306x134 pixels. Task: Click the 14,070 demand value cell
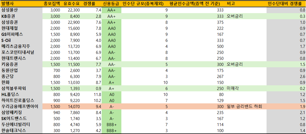(73, 106)
